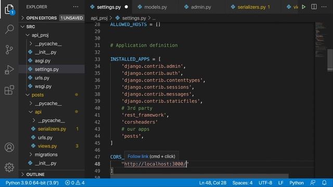Image resolution: width=333 pixels, height=187 pixels.
Task: Change indentation via Spaces: 4
Action: (242, 183)
